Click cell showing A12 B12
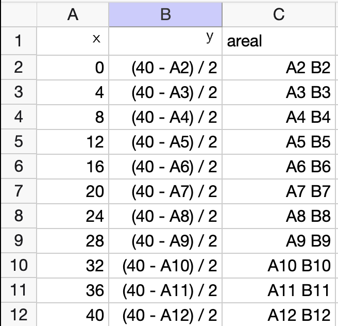The height and width of the screenshot is (326, 338). pos(279,314)
